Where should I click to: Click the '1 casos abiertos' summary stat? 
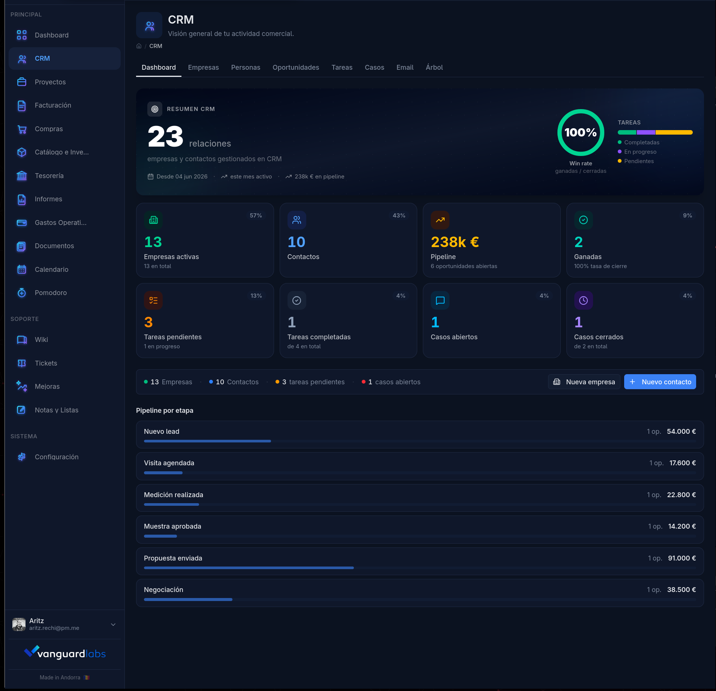point(391,382)
